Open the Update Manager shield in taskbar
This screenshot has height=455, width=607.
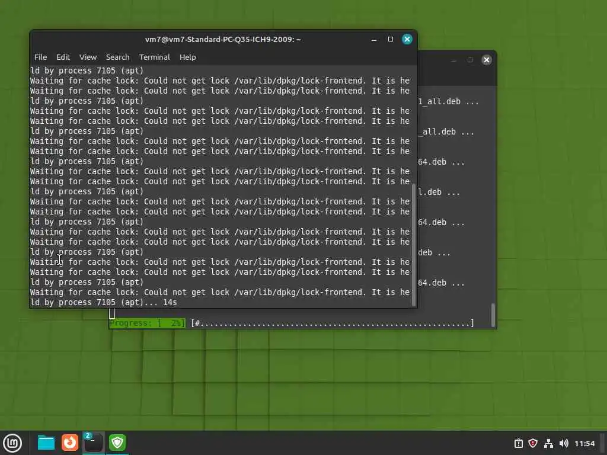point(117,443)
